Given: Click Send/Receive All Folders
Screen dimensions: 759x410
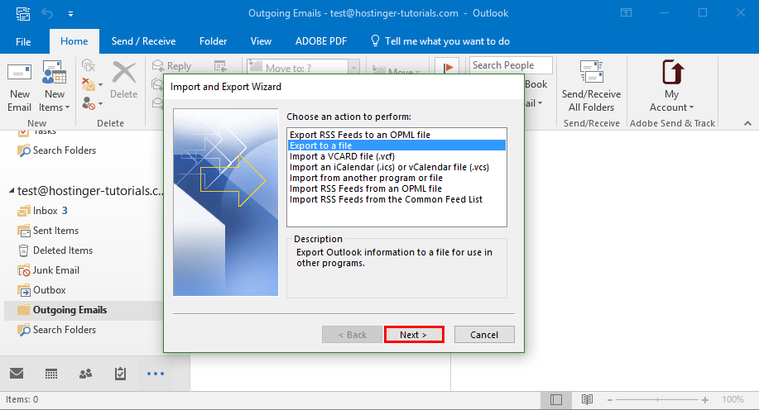Looking at the screenshot, I should [591, 87].
